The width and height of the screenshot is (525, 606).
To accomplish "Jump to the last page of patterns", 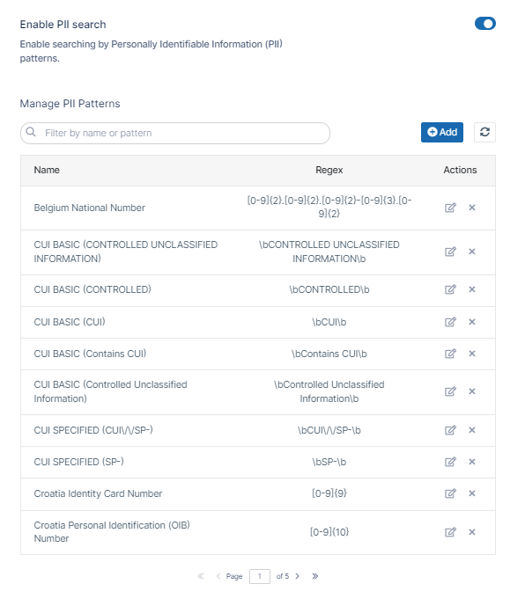I will [315, 576].
